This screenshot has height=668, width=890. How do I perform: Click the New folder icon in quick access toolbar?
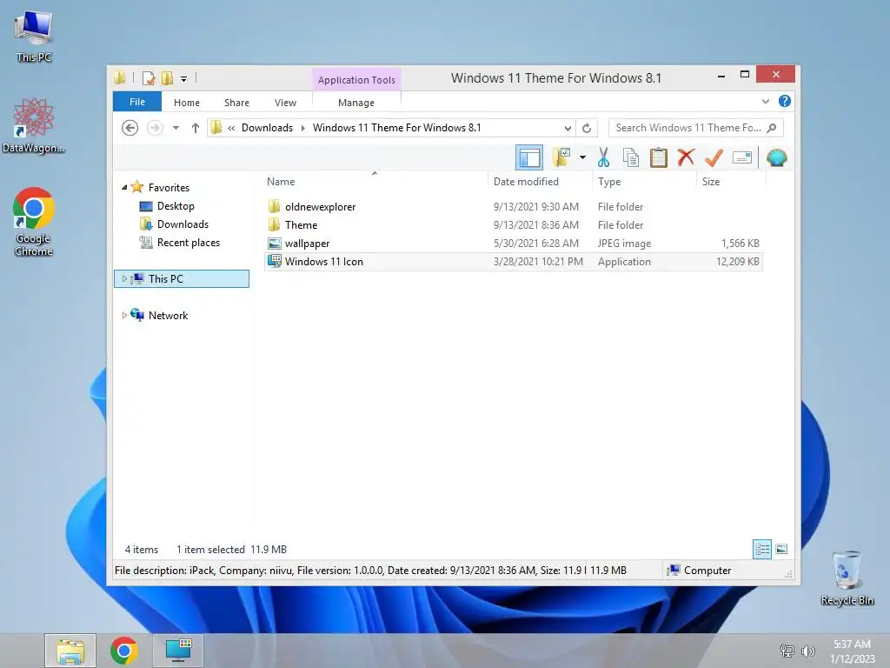[x=168, y=78]
